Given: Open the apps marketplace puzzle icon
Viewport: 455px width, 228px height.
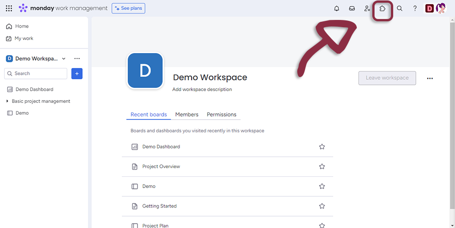Looking at the screenshot, I should click(x=383, y=8).
